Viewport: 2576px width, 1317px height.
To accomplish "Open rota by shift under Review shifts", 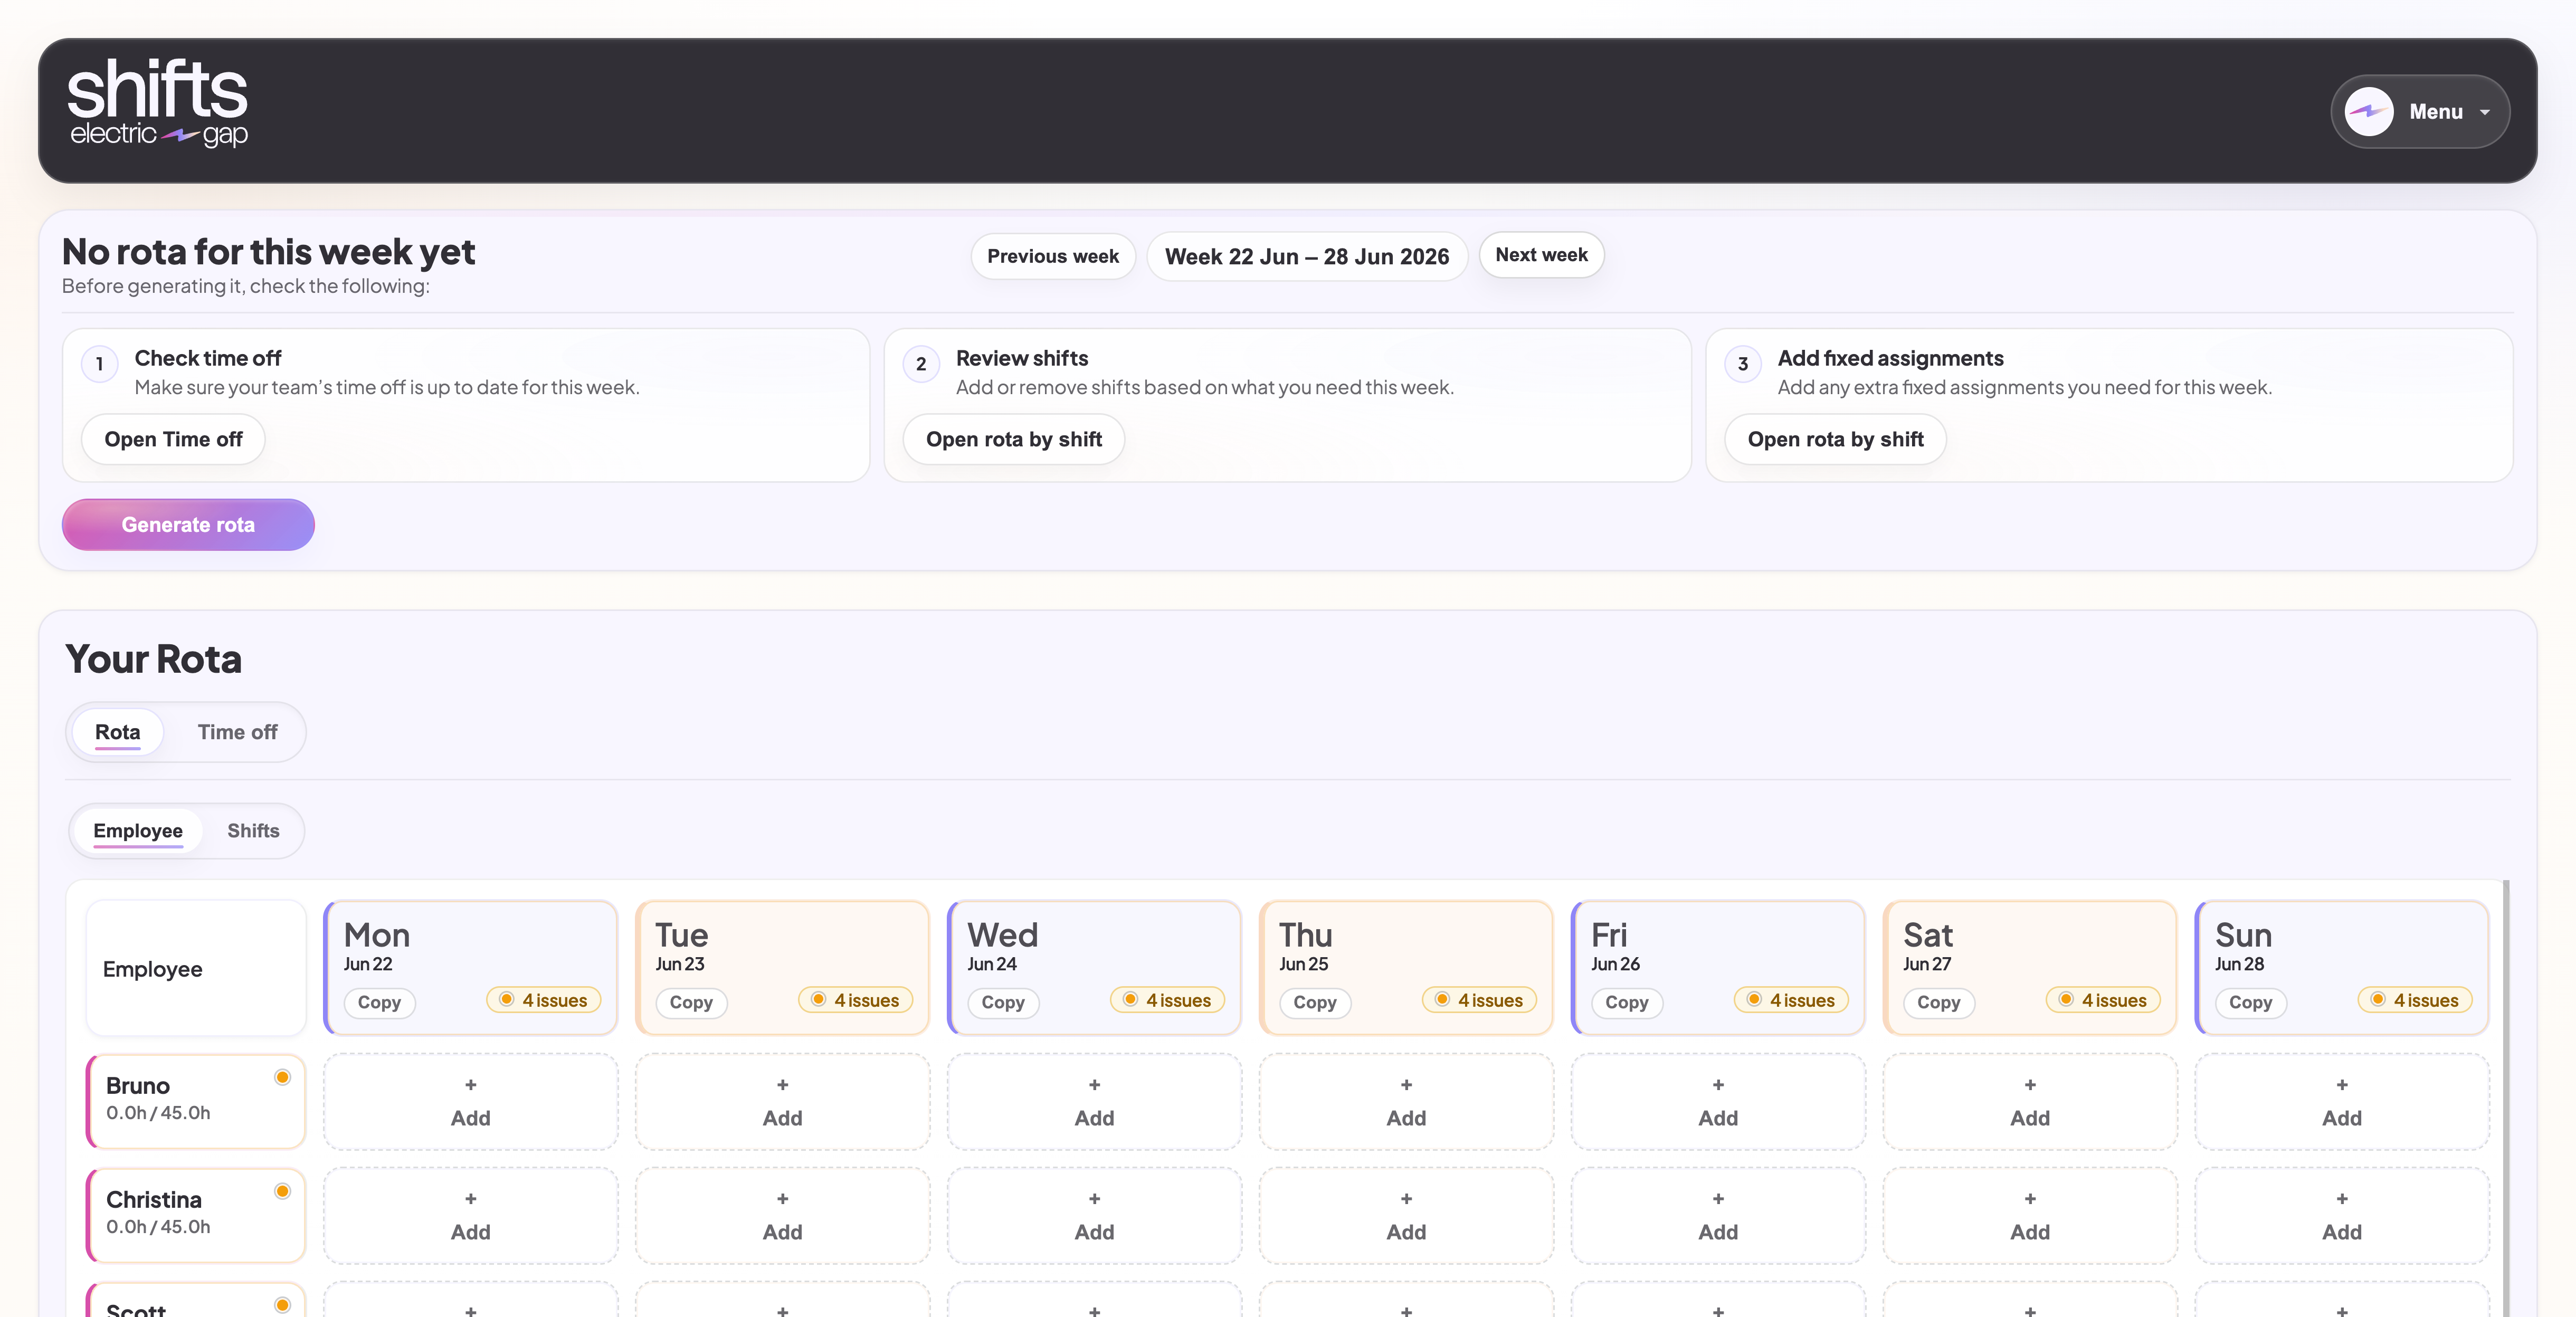I will (x=1013, y=439).
